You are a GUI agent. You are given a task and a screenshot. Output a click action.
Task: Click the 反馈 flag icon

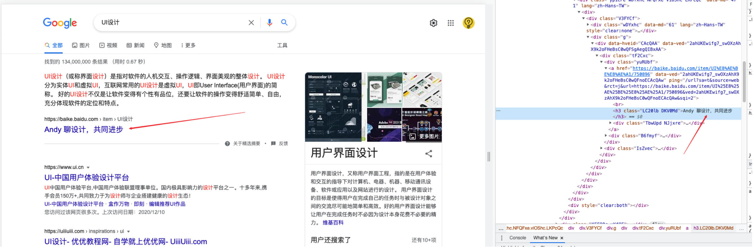(273, 143)
